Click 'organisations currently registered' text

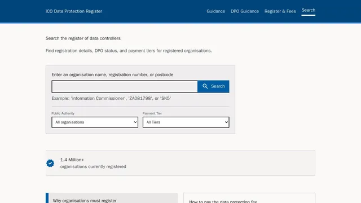(93, 167)
